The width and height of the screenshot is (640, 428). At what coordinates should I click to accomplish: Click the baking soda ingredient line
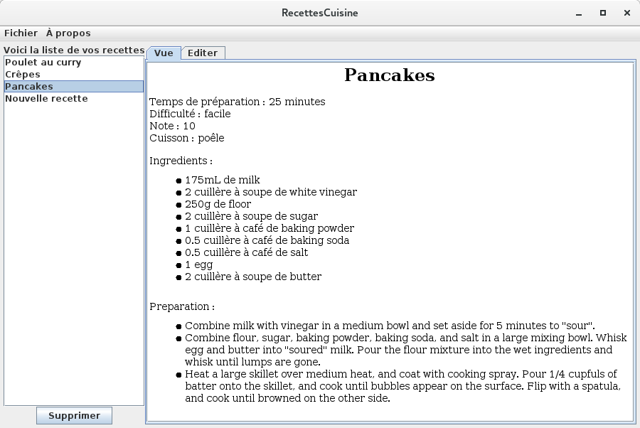267,240
